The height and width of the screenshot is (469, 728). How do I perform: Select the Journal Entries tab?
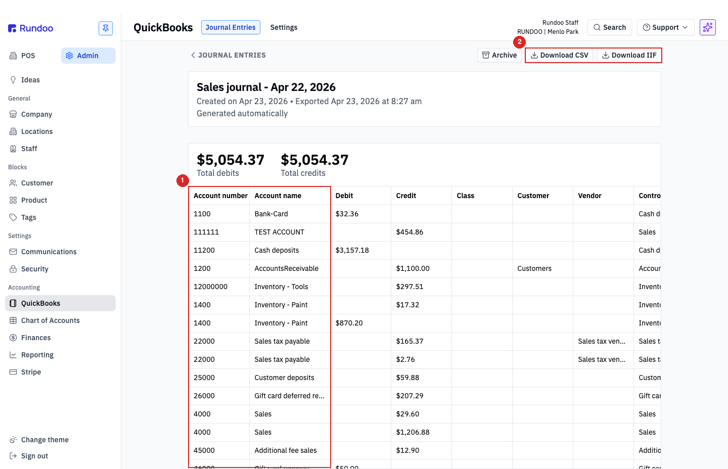[x=231, y=27]
